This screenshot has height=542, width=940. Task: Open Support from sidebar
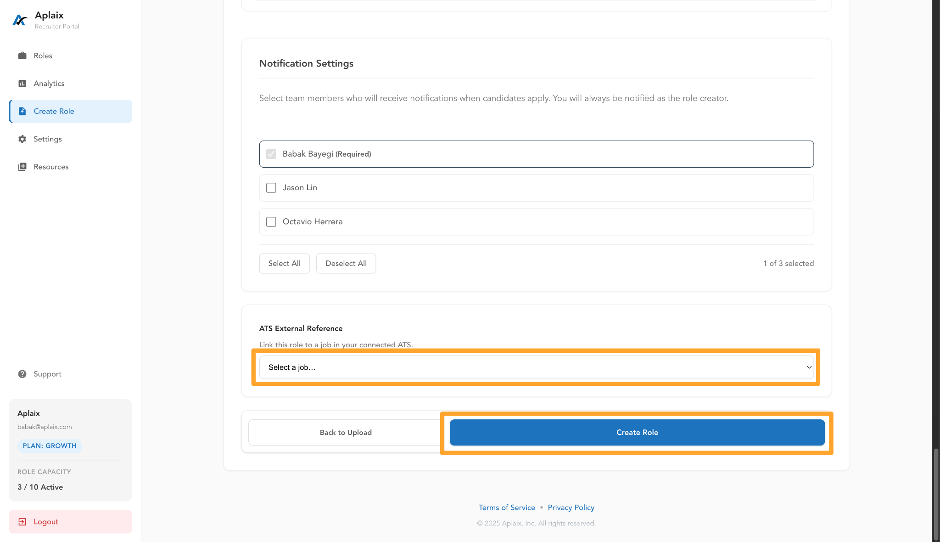pyautogui.click(x=70, y=374)
